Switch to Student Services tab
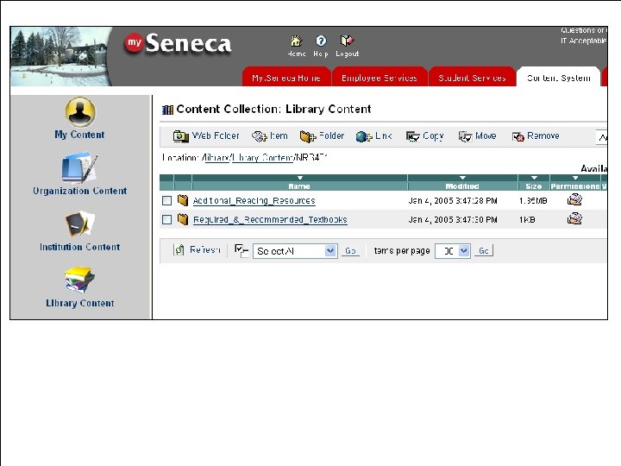The width and height of the screenshot is (621, 466). pyautogui.click(x=472, y=78)
